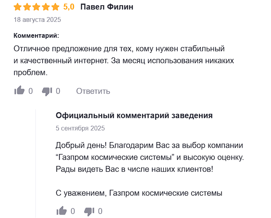Click the like count next to review thumbs up
The width and height of the screenshot is (271, 218).
coord(30,91)
